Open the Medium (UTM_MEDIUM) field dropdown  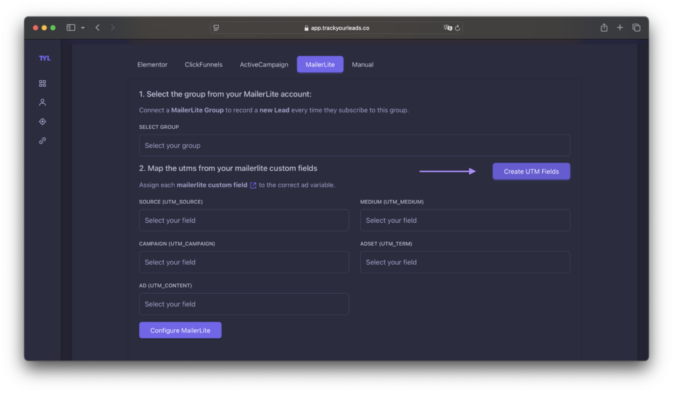tap(465, 220)
